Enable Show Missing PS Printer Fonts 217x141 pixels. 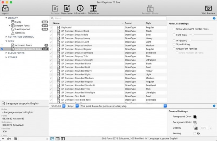[174, 29]
